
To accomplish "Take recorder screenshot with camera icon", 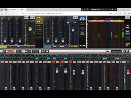I will click(110, 10).
